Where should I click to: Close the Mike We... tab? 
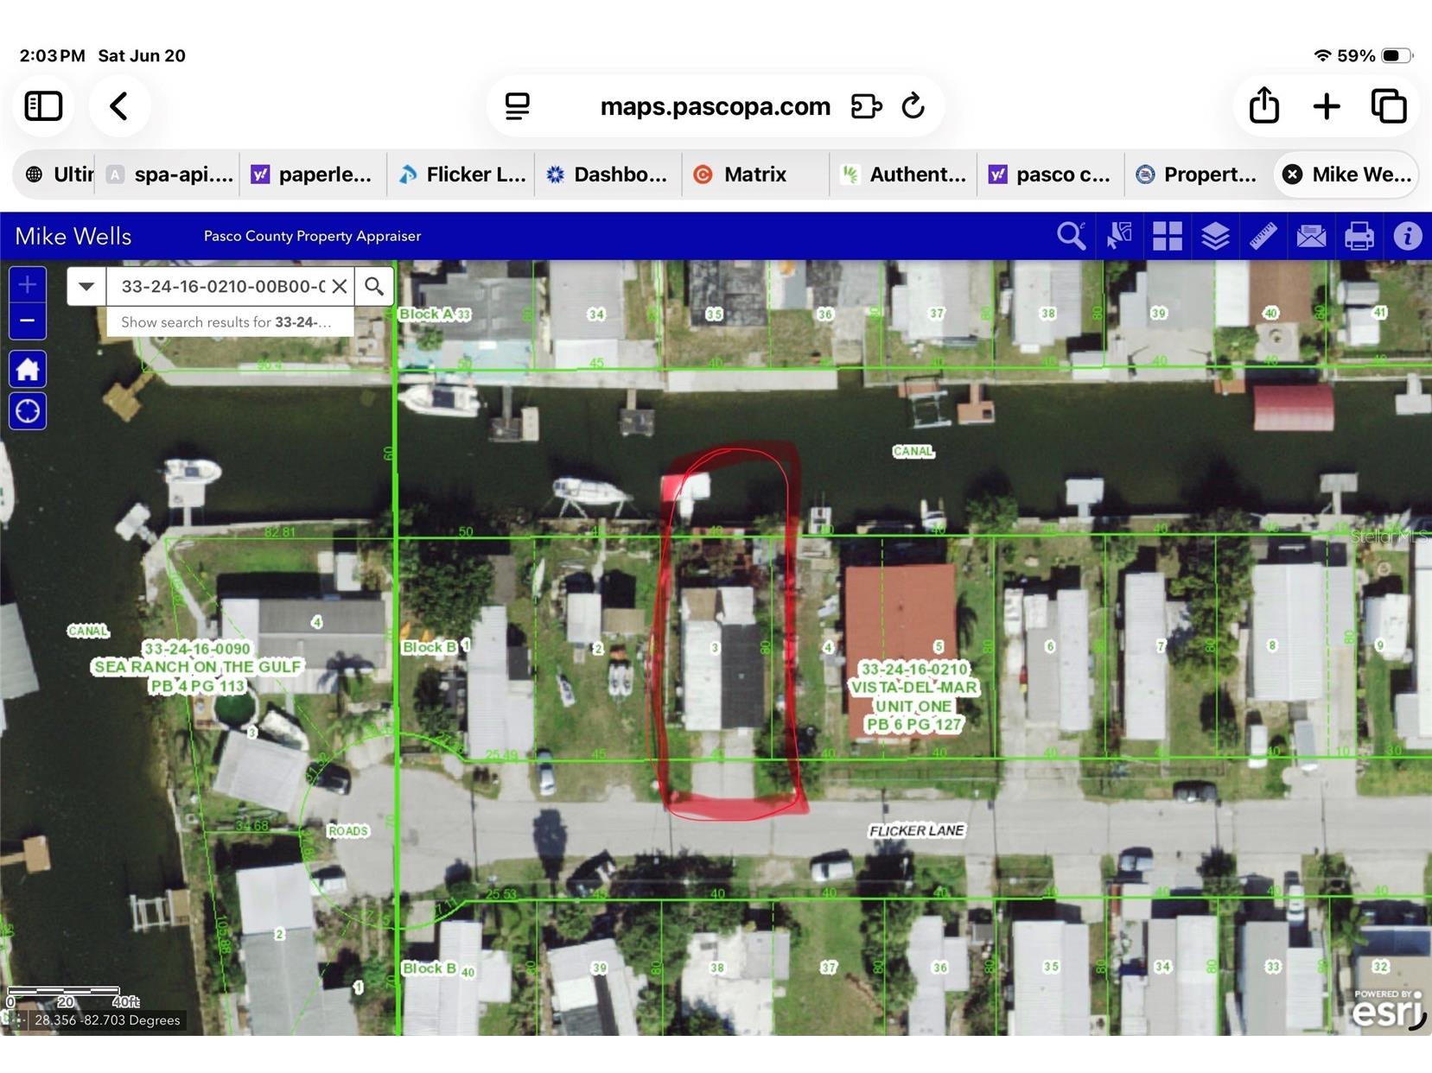click(1292, 175)
